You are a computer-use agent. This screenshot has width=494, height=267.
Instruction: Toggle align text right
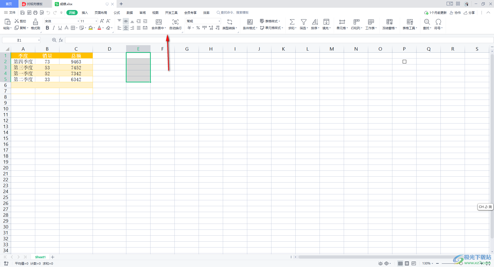(x=132, y=28)
